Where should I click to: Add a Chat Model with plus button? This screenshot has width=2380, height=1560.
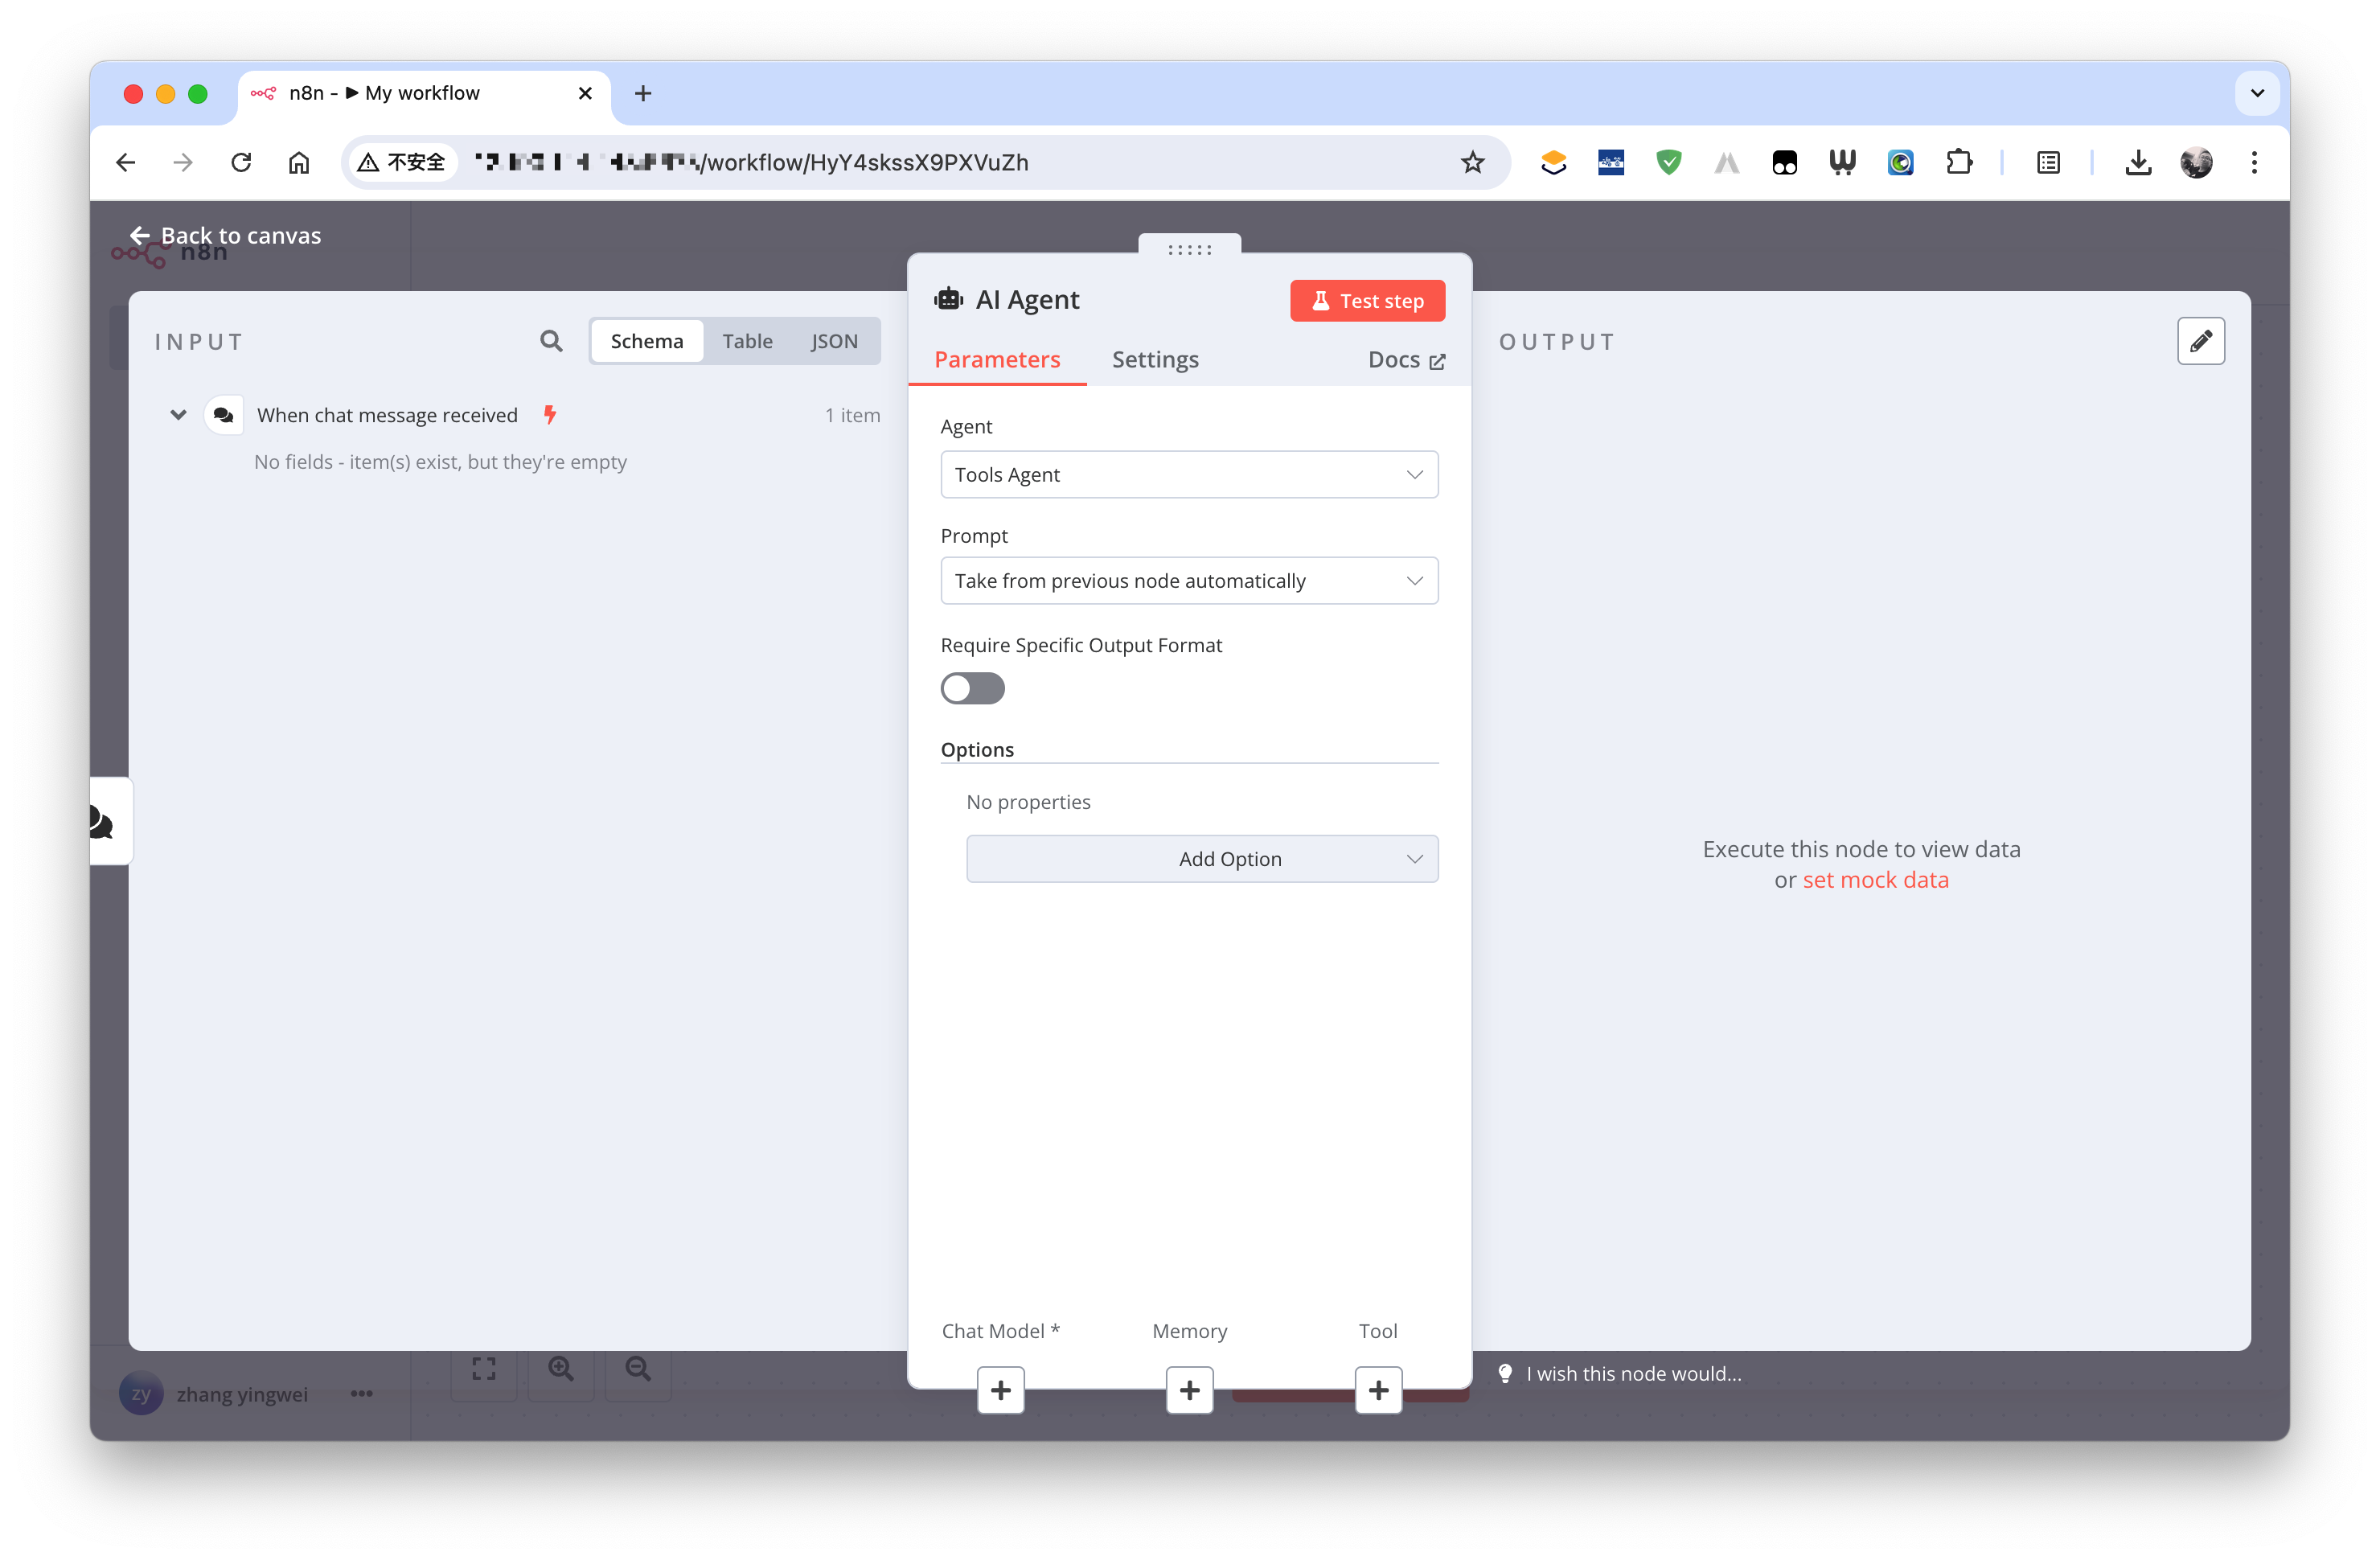click(1000, 1390)
